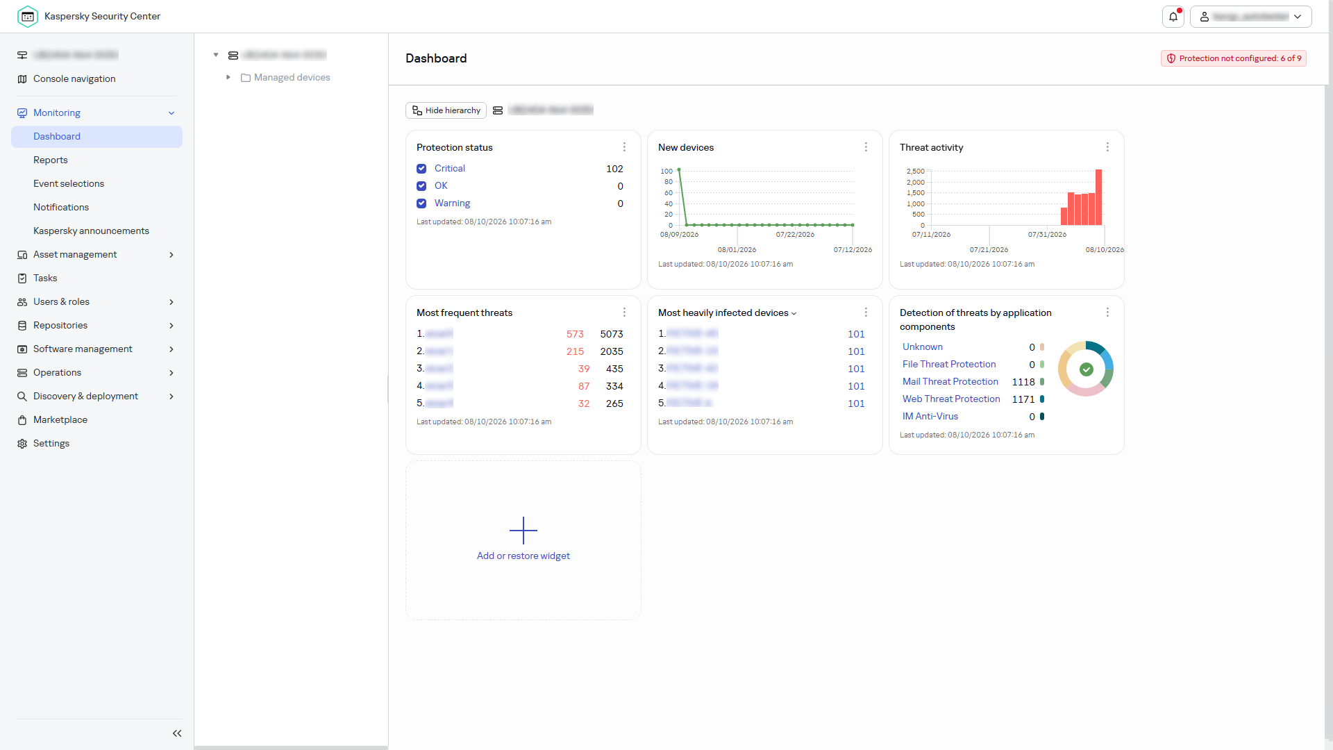The image size is (1333, 750).
Task: Expand Users & roles submenu
Action: coord(171,302)
